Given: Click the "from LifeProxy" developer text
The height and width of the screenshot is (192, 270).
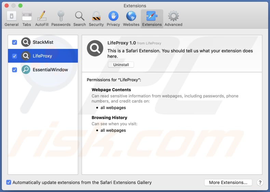Looking at the screenshot, I should pyautogui.click(x=149, y=43).
